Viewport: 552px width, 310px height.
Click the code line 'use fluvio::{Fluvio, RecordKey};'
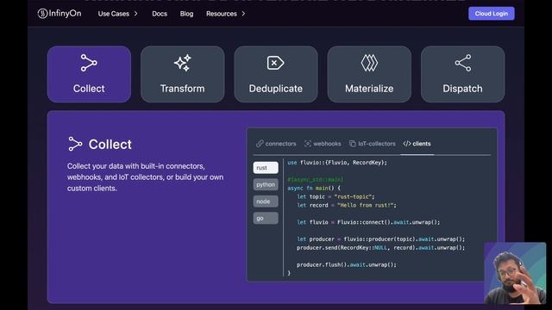(337, 163)
